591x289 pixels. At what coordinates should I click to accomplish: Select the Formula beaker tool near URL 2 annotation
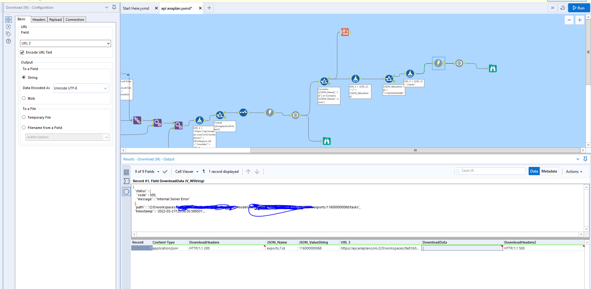[200, 121]
